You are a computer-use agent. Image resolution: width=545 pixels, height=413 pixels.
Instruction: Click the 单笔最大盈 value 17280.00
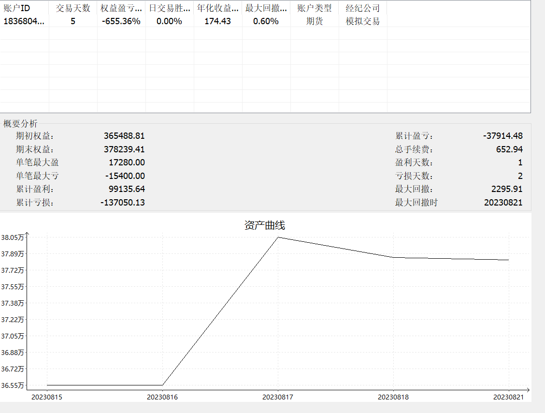pos(127,162)
